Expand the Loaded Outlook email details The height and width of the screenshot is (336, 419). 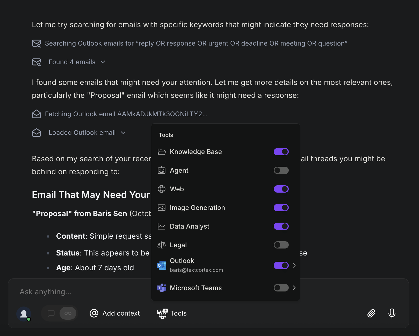click(x=123, y=133)
